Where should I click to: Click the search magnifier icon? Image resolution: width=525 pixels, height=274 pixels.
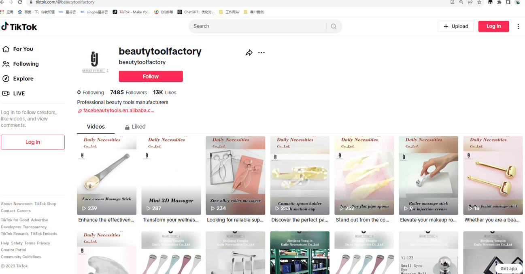[334, 26]
